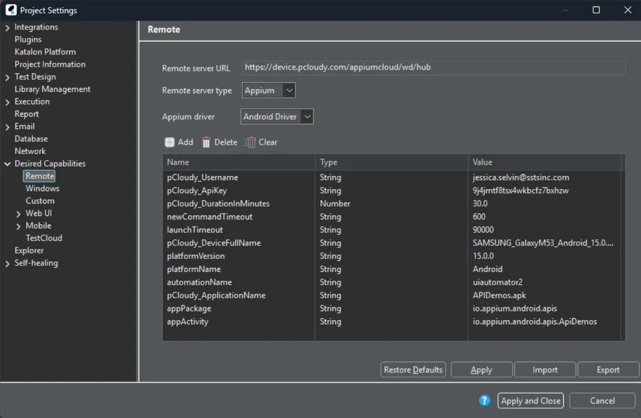The width and height of the screenshot is (641, 418).
Task: Click the APIDemos.apk value cell
Action: 499,295
